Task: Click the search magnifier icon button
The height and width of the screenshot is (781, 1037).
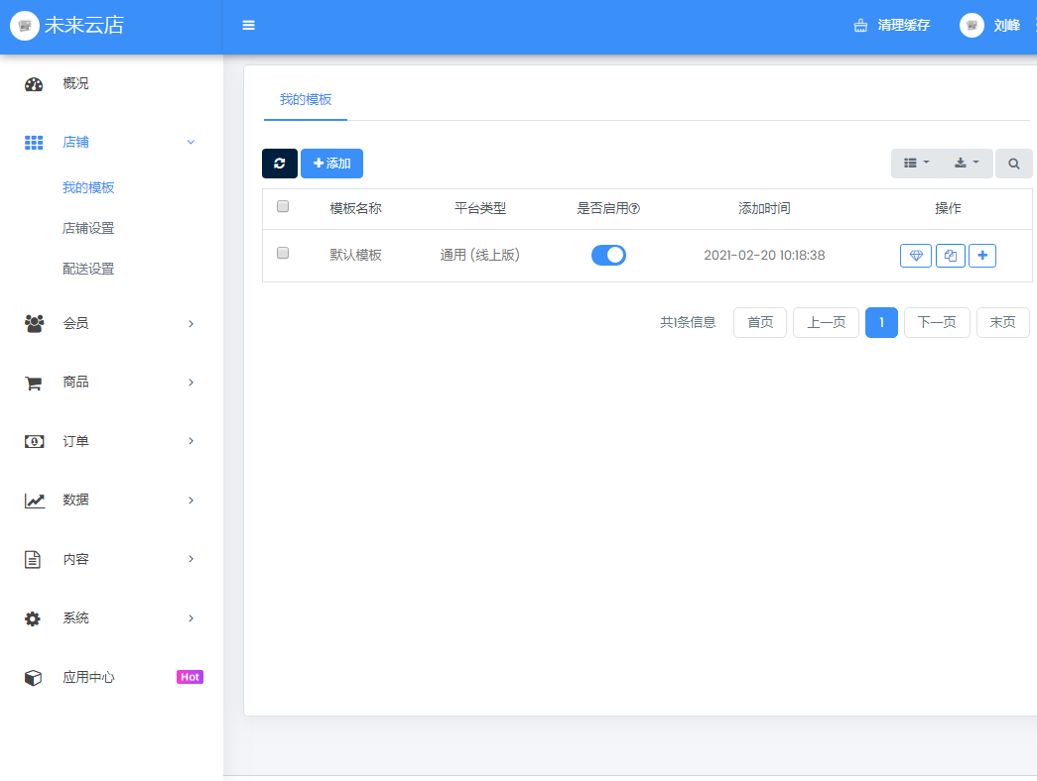Action: coord(1013,164)
